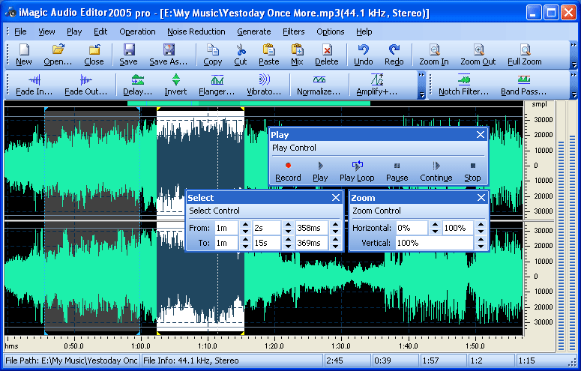This screenshot has height=371, width=581.
Task: Open a file with Open... icon
Action: click(x=58, y=55)
